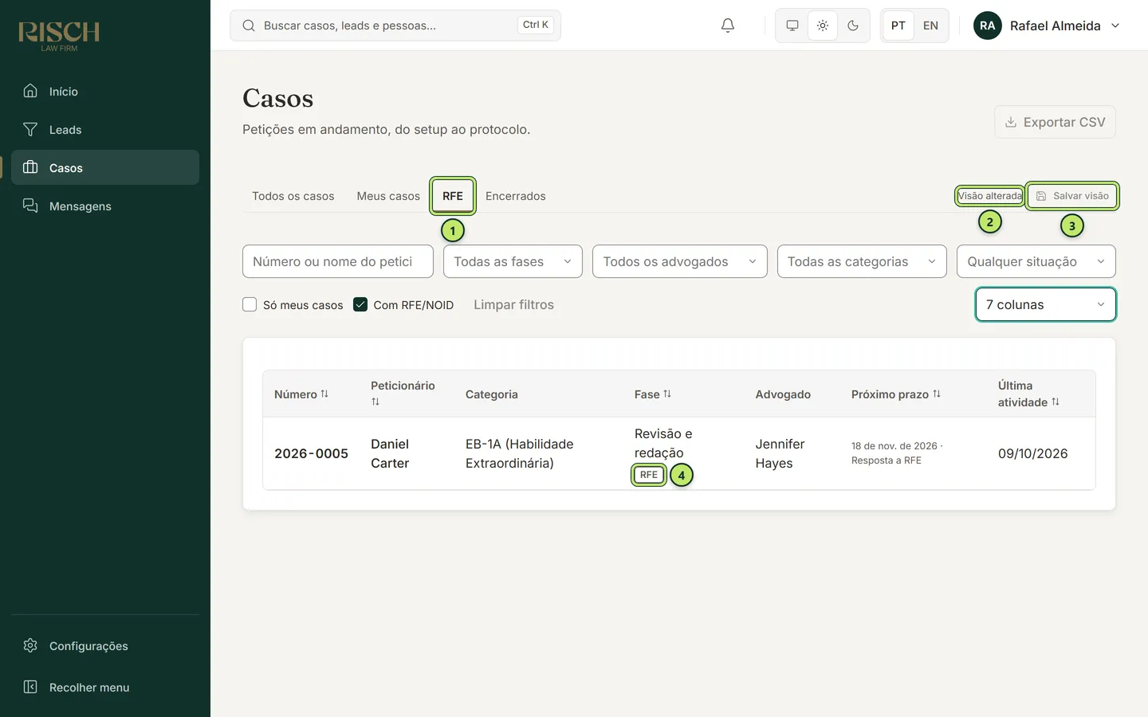Click the RFE badge in Fase cell
Image resolution: width=1148 pixels, height=717 pixels.
point(649,475)
